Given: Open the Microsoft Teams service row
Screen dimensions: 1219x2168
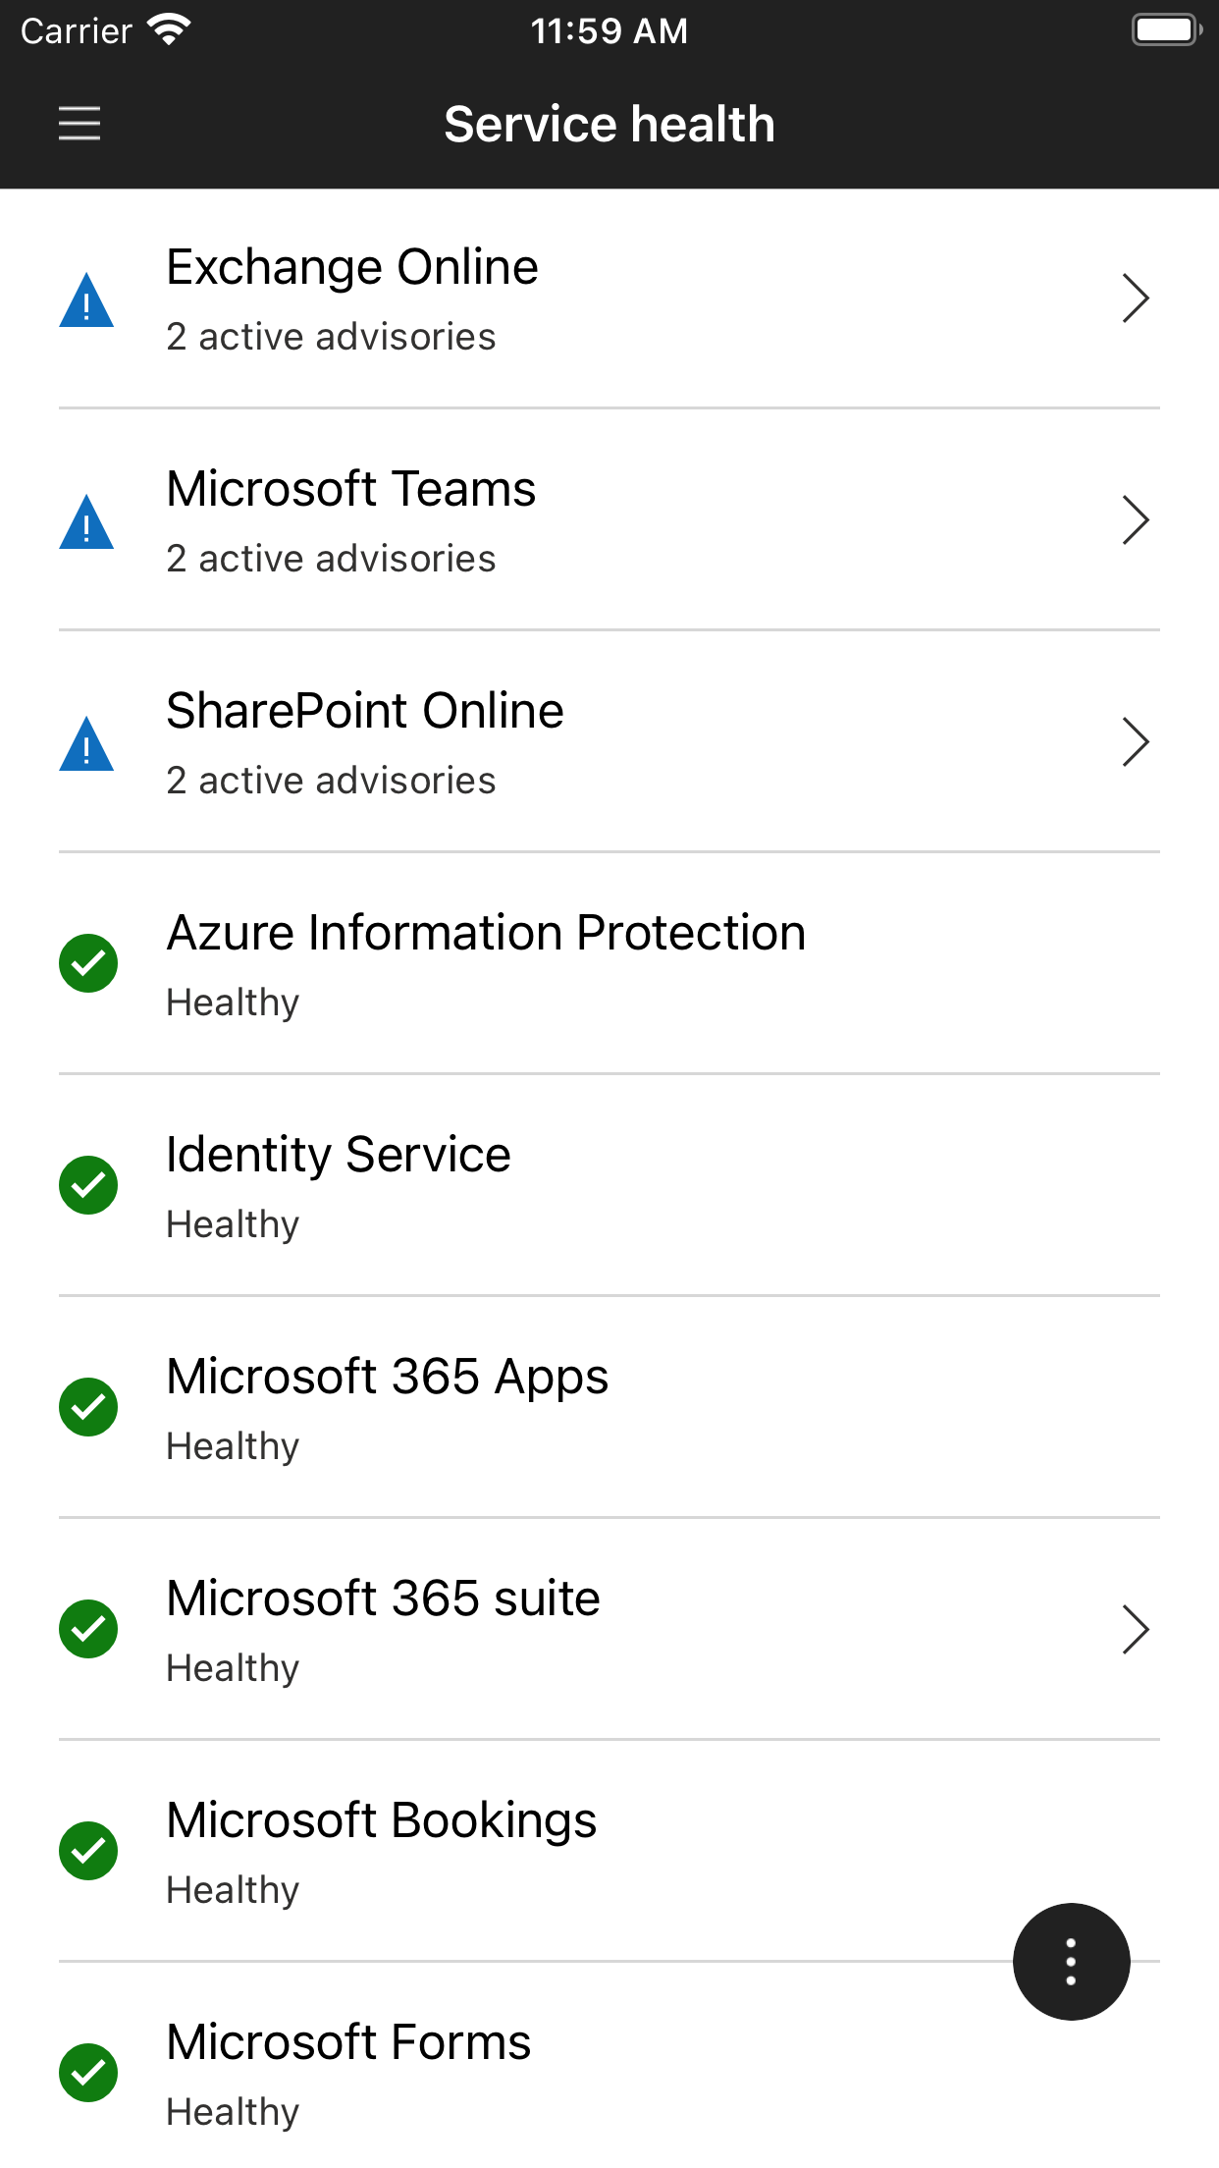Looking at the screenshot, I should 609,520.
